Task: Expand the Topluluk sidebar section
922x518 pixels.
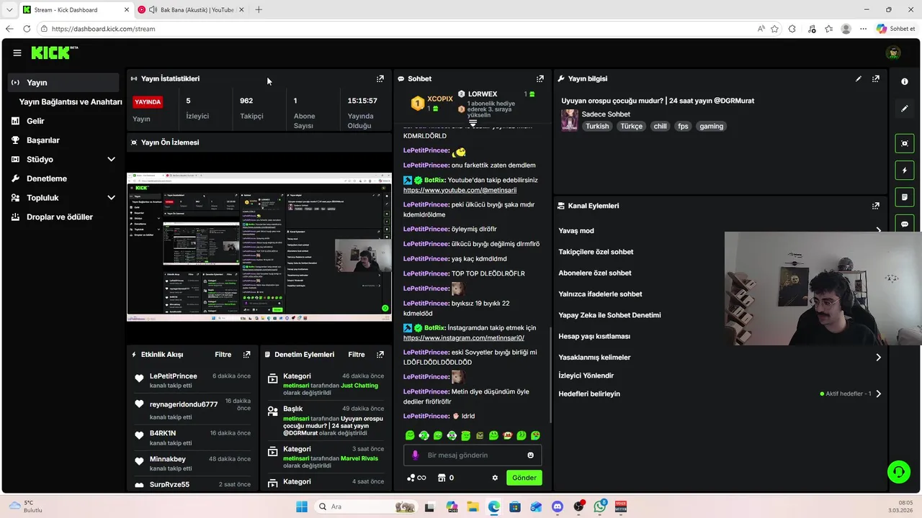Action: pyautogui.click(x=111, y=198)
